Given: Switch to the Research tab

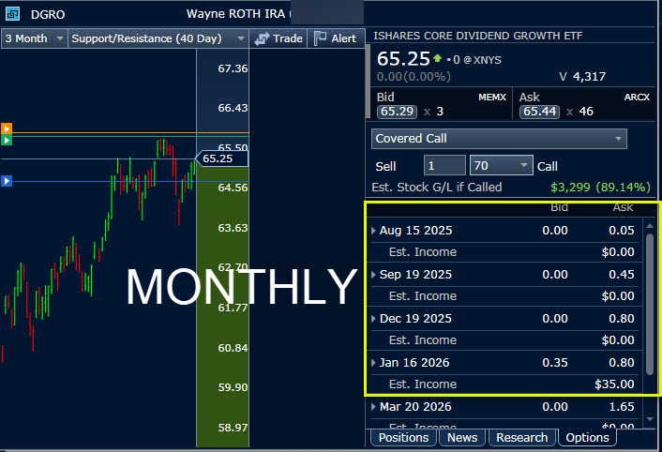Looking at the screenshot, I should (521, 437).
